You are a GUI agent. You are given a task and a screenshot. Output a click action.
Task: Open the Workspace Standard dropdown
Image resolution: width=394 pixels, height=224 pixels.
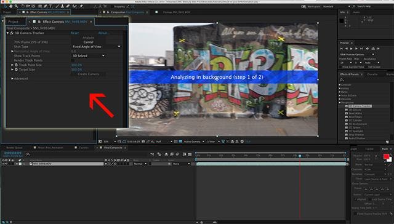336,7
